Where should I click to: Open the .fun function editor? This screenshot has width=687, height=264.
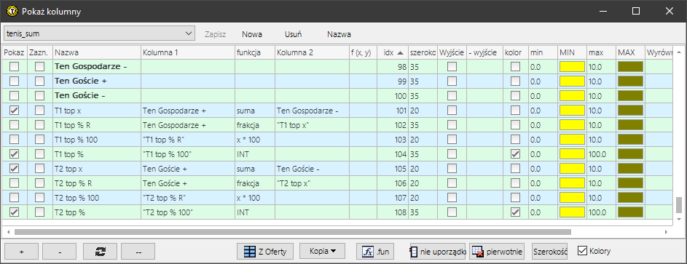point(375,252)
